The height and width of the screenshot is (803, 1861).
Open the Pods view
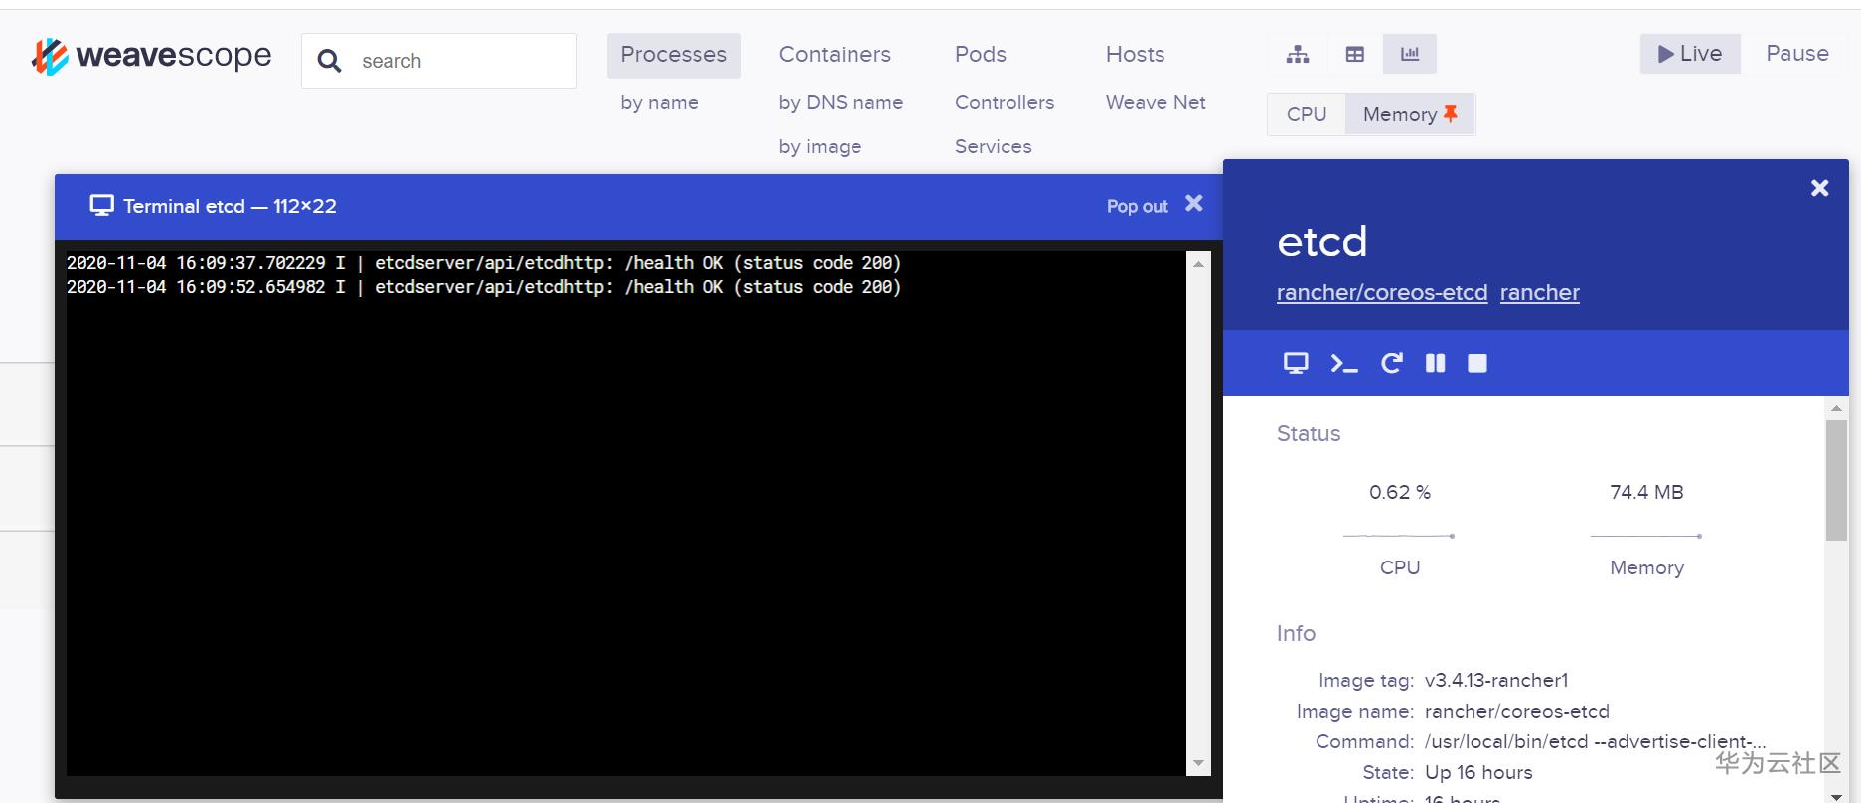[x=981, y=55]
